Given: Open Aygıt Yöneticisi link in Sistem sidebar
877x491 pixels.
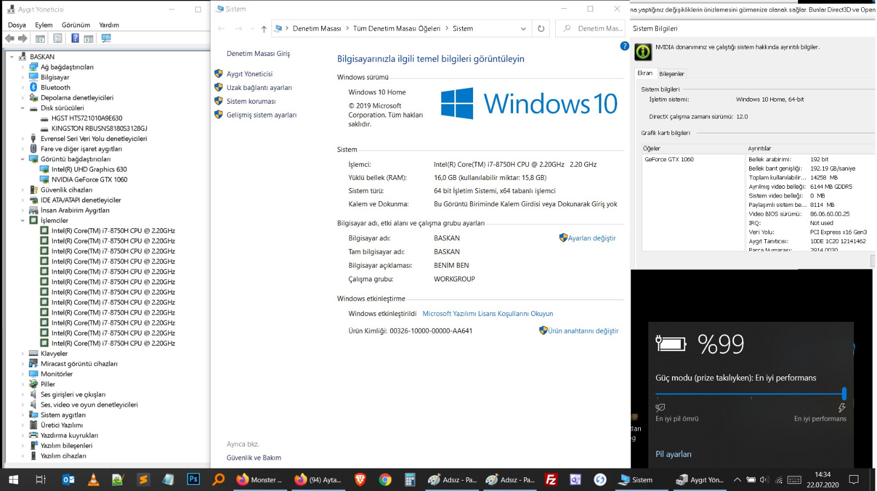Looking at the screenshot, I should pyautogui.click(x=249, y=74).
